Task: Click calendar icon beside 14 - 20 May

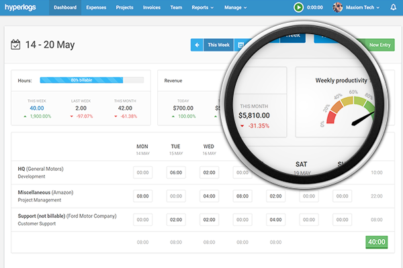Action: pyautogui.click(x=15, y=45)
